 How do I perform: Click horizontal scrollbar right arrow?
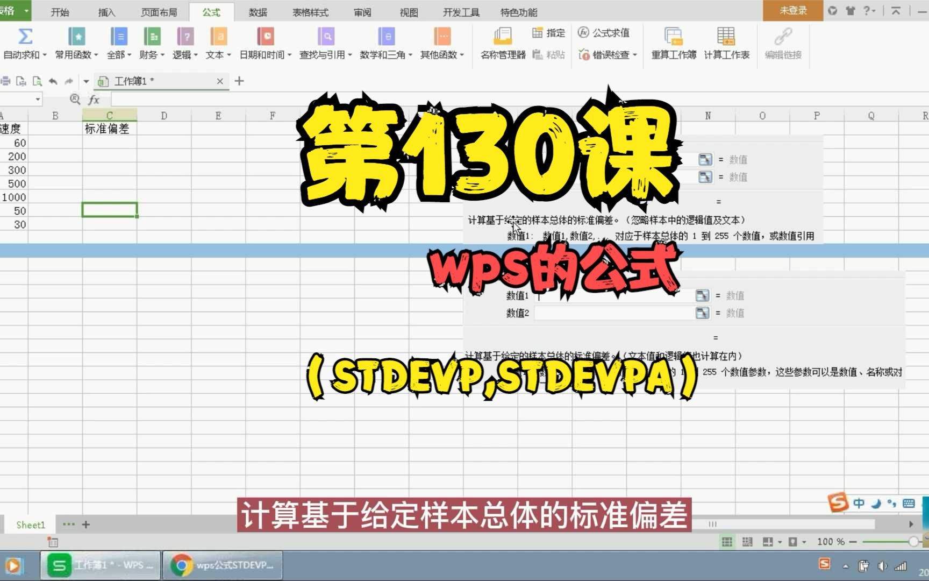pos(911,524)
